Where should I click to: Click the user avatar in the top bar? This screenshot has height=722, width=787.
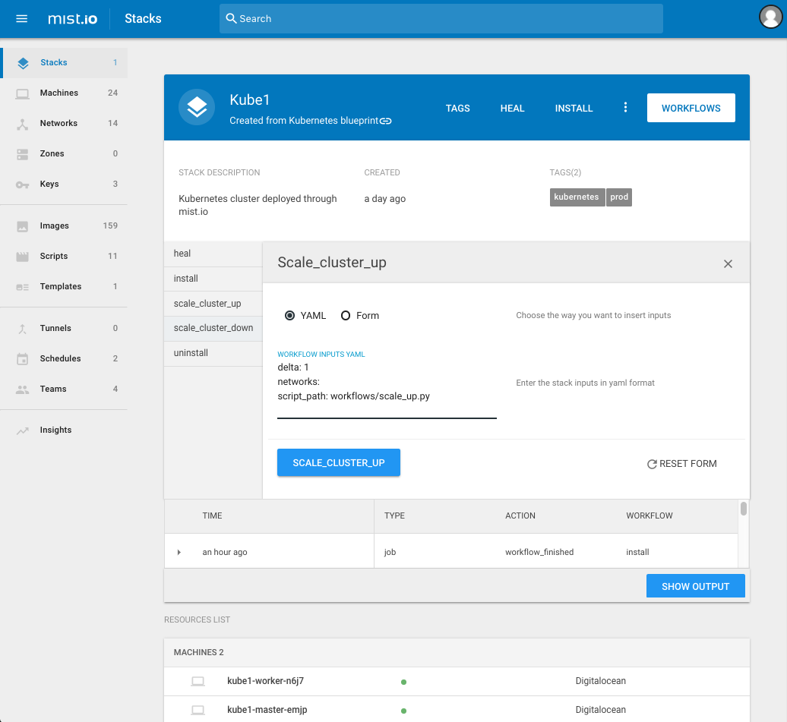(770, 16)
